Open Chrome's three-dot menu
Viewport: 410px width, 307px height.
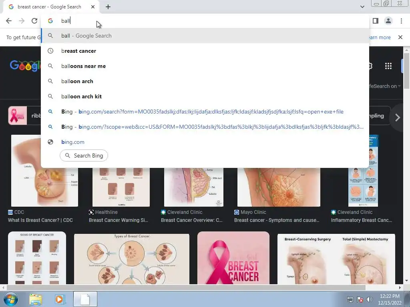coord(401,21)
